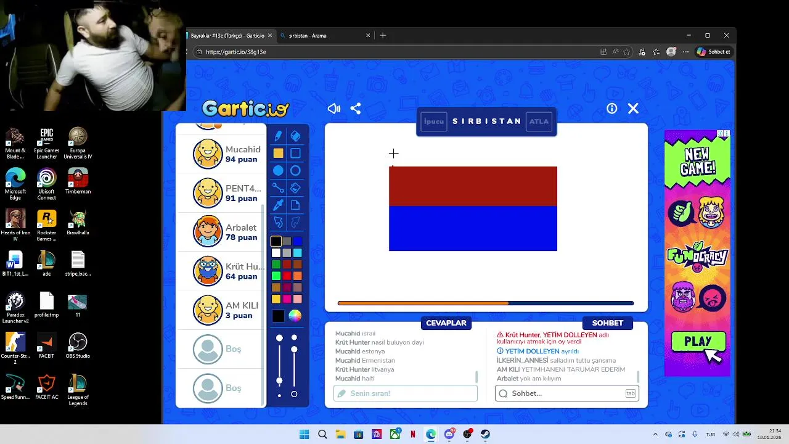Click the chat messages scrollbar
The image size is (789, 444).
coord(638,377)
